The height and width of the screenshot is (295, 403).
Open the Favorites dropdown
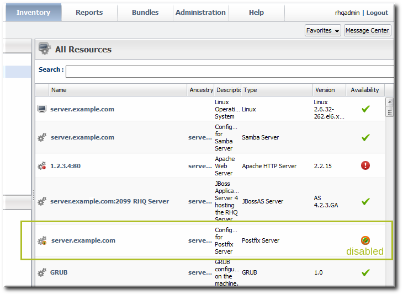click(x=322, y=30)
